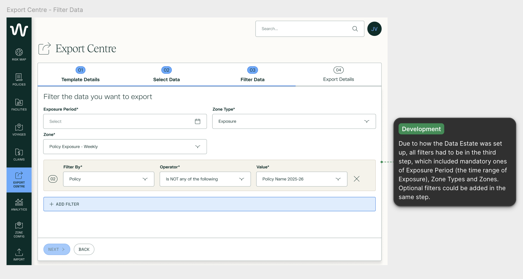Click the 02 filter row number badge
523x279 pixels.
tap(53, 179)
